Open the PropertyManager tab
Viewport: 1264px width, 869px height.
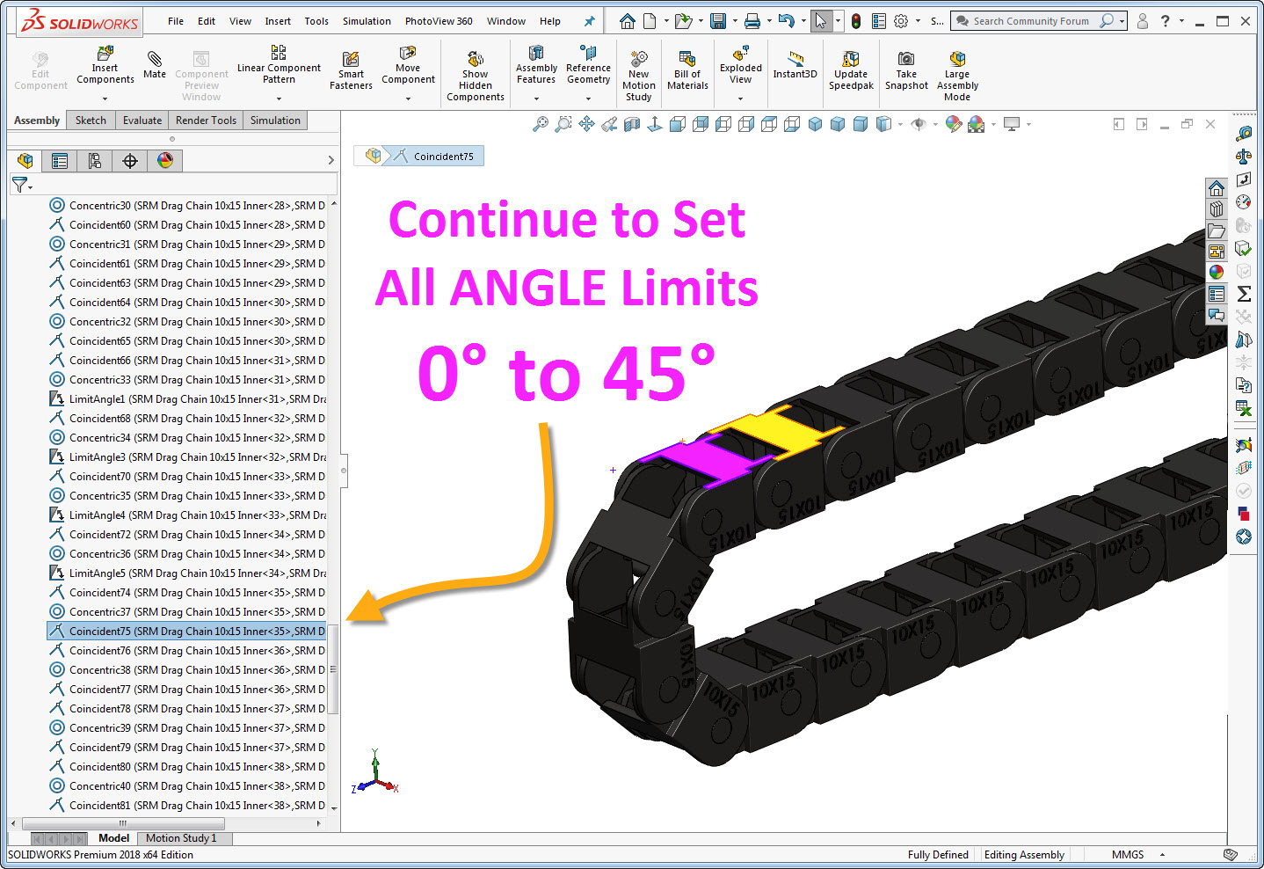(60, 160)
